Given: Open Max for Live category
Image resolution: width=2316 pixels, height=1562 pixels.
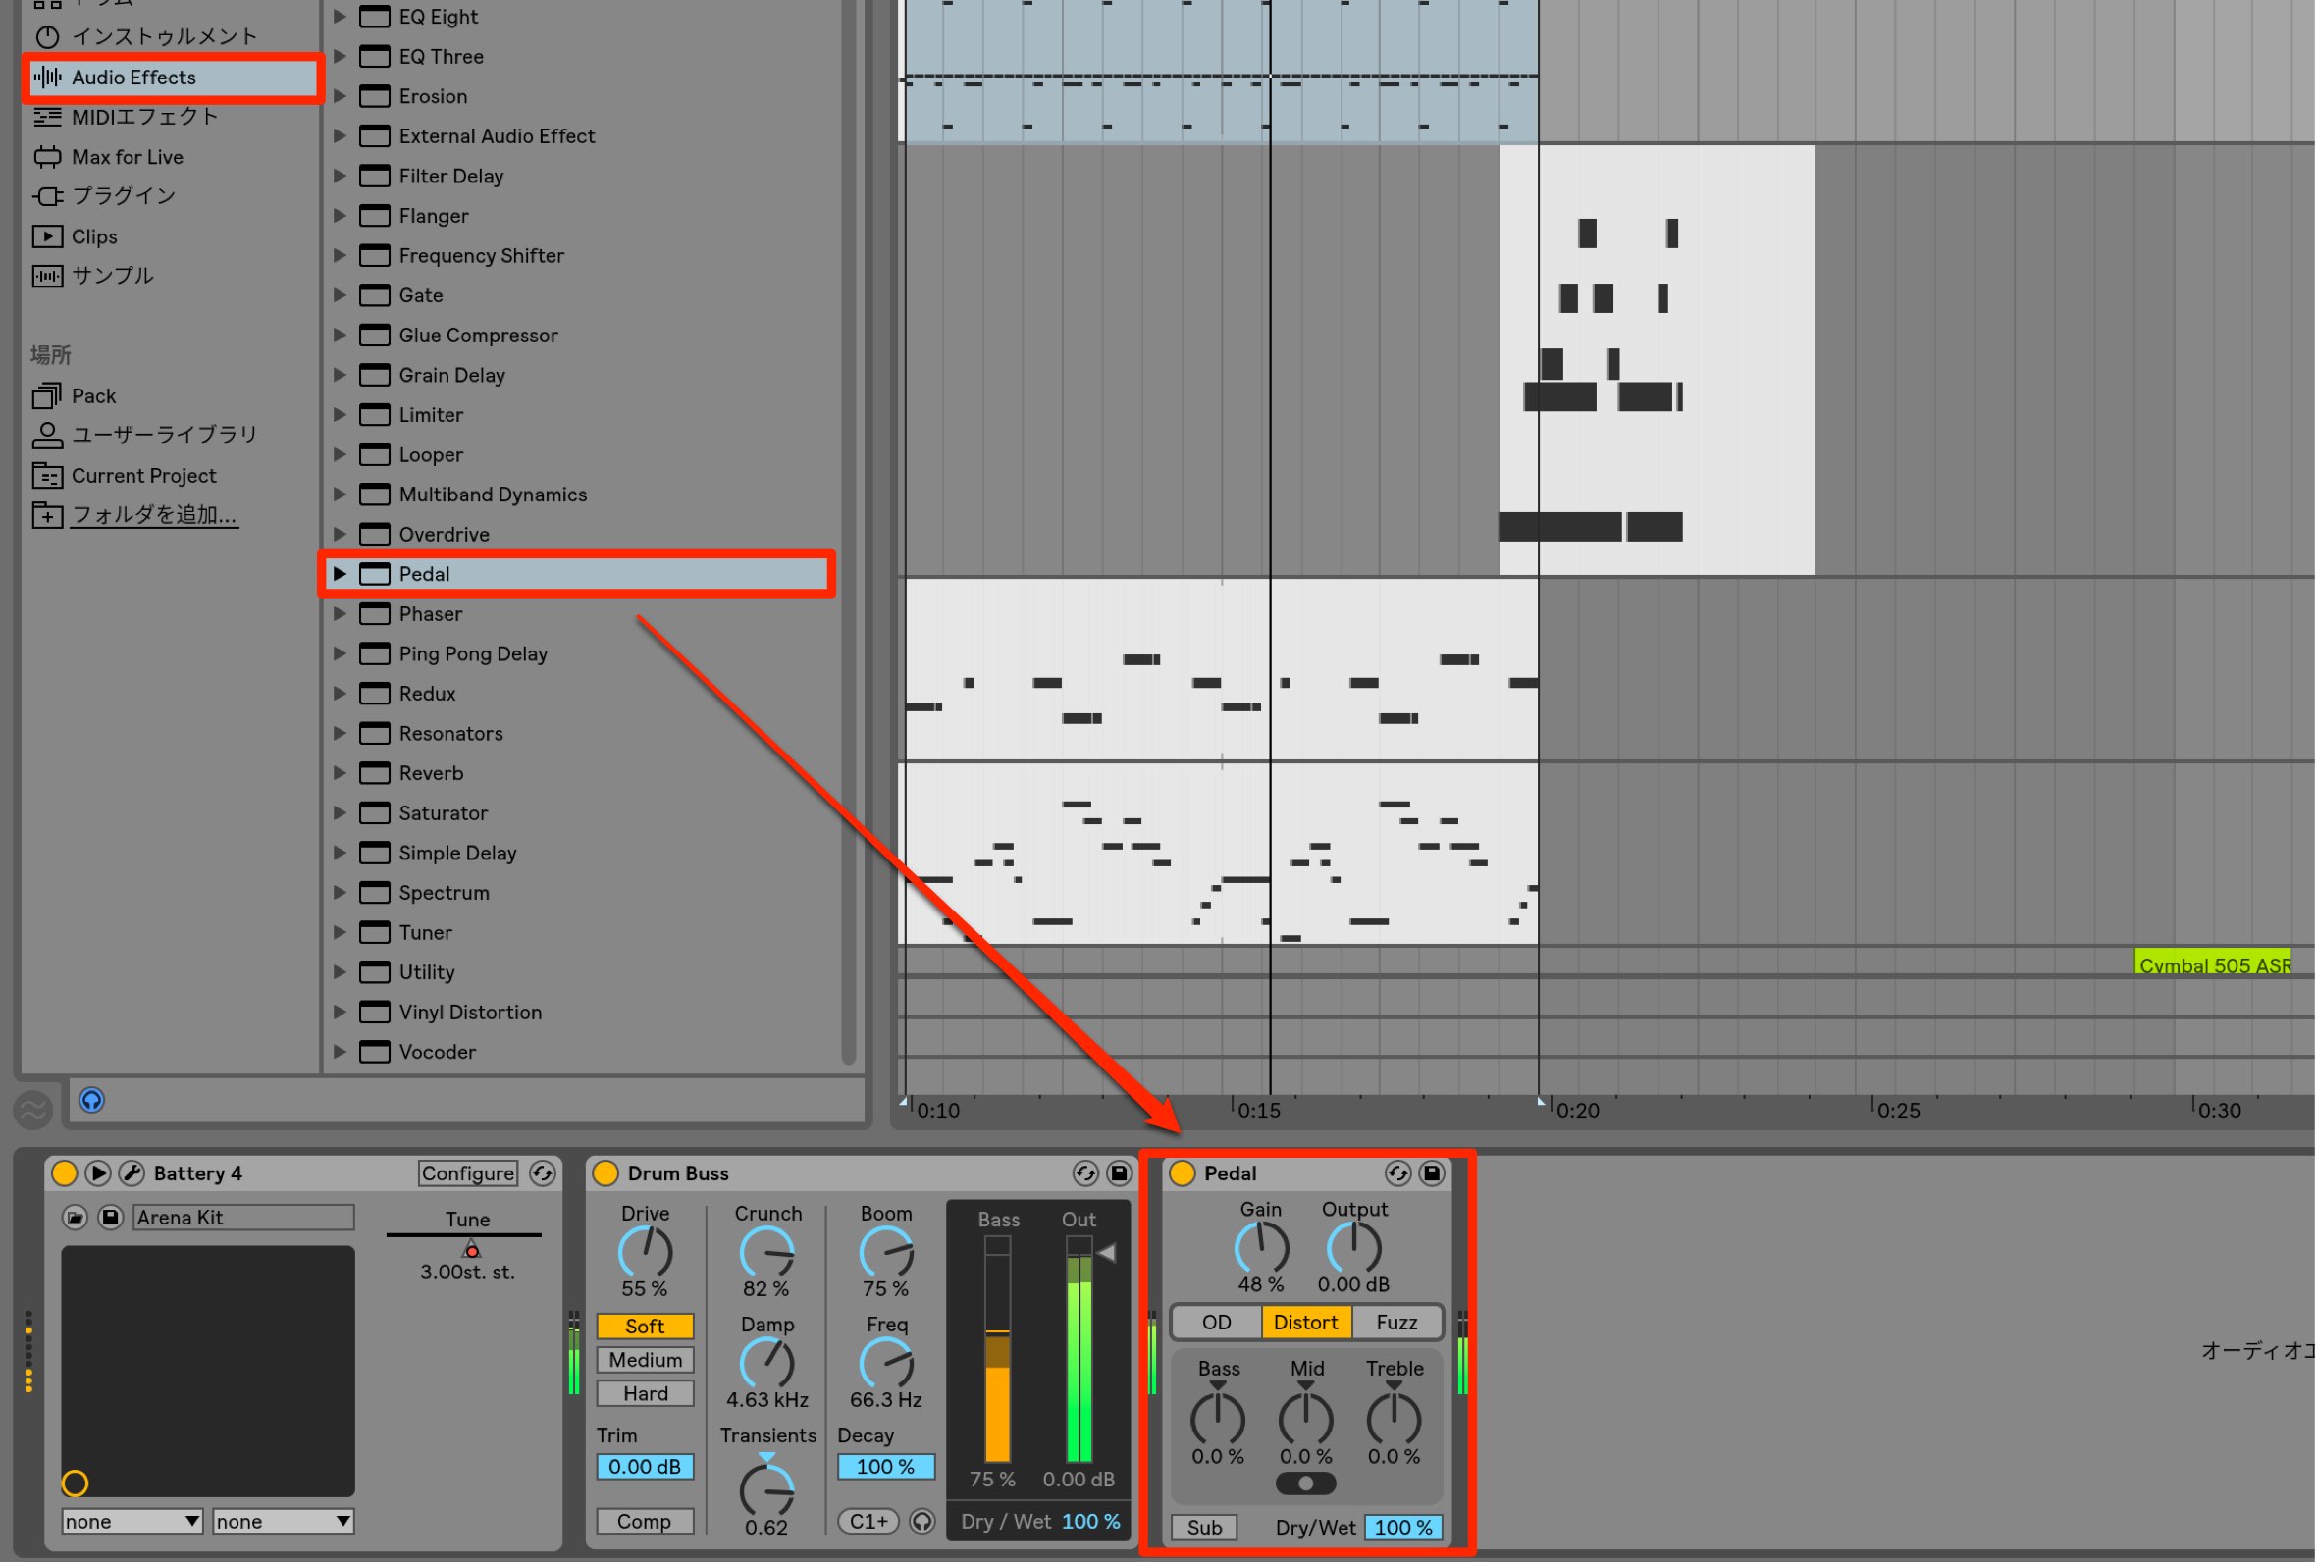Looking at the screenshot, I should click(x=108, y=156).
